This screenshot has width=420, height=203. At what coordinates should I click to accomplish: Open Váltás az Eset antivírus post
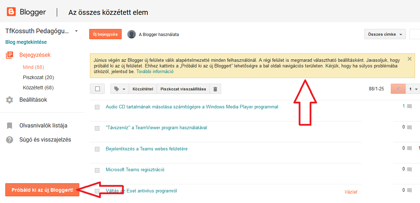[141, 191]
